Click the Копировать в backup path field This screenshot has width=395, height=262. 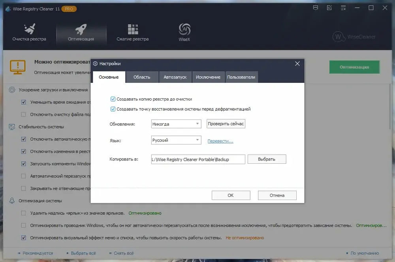(x=198, y=159)
